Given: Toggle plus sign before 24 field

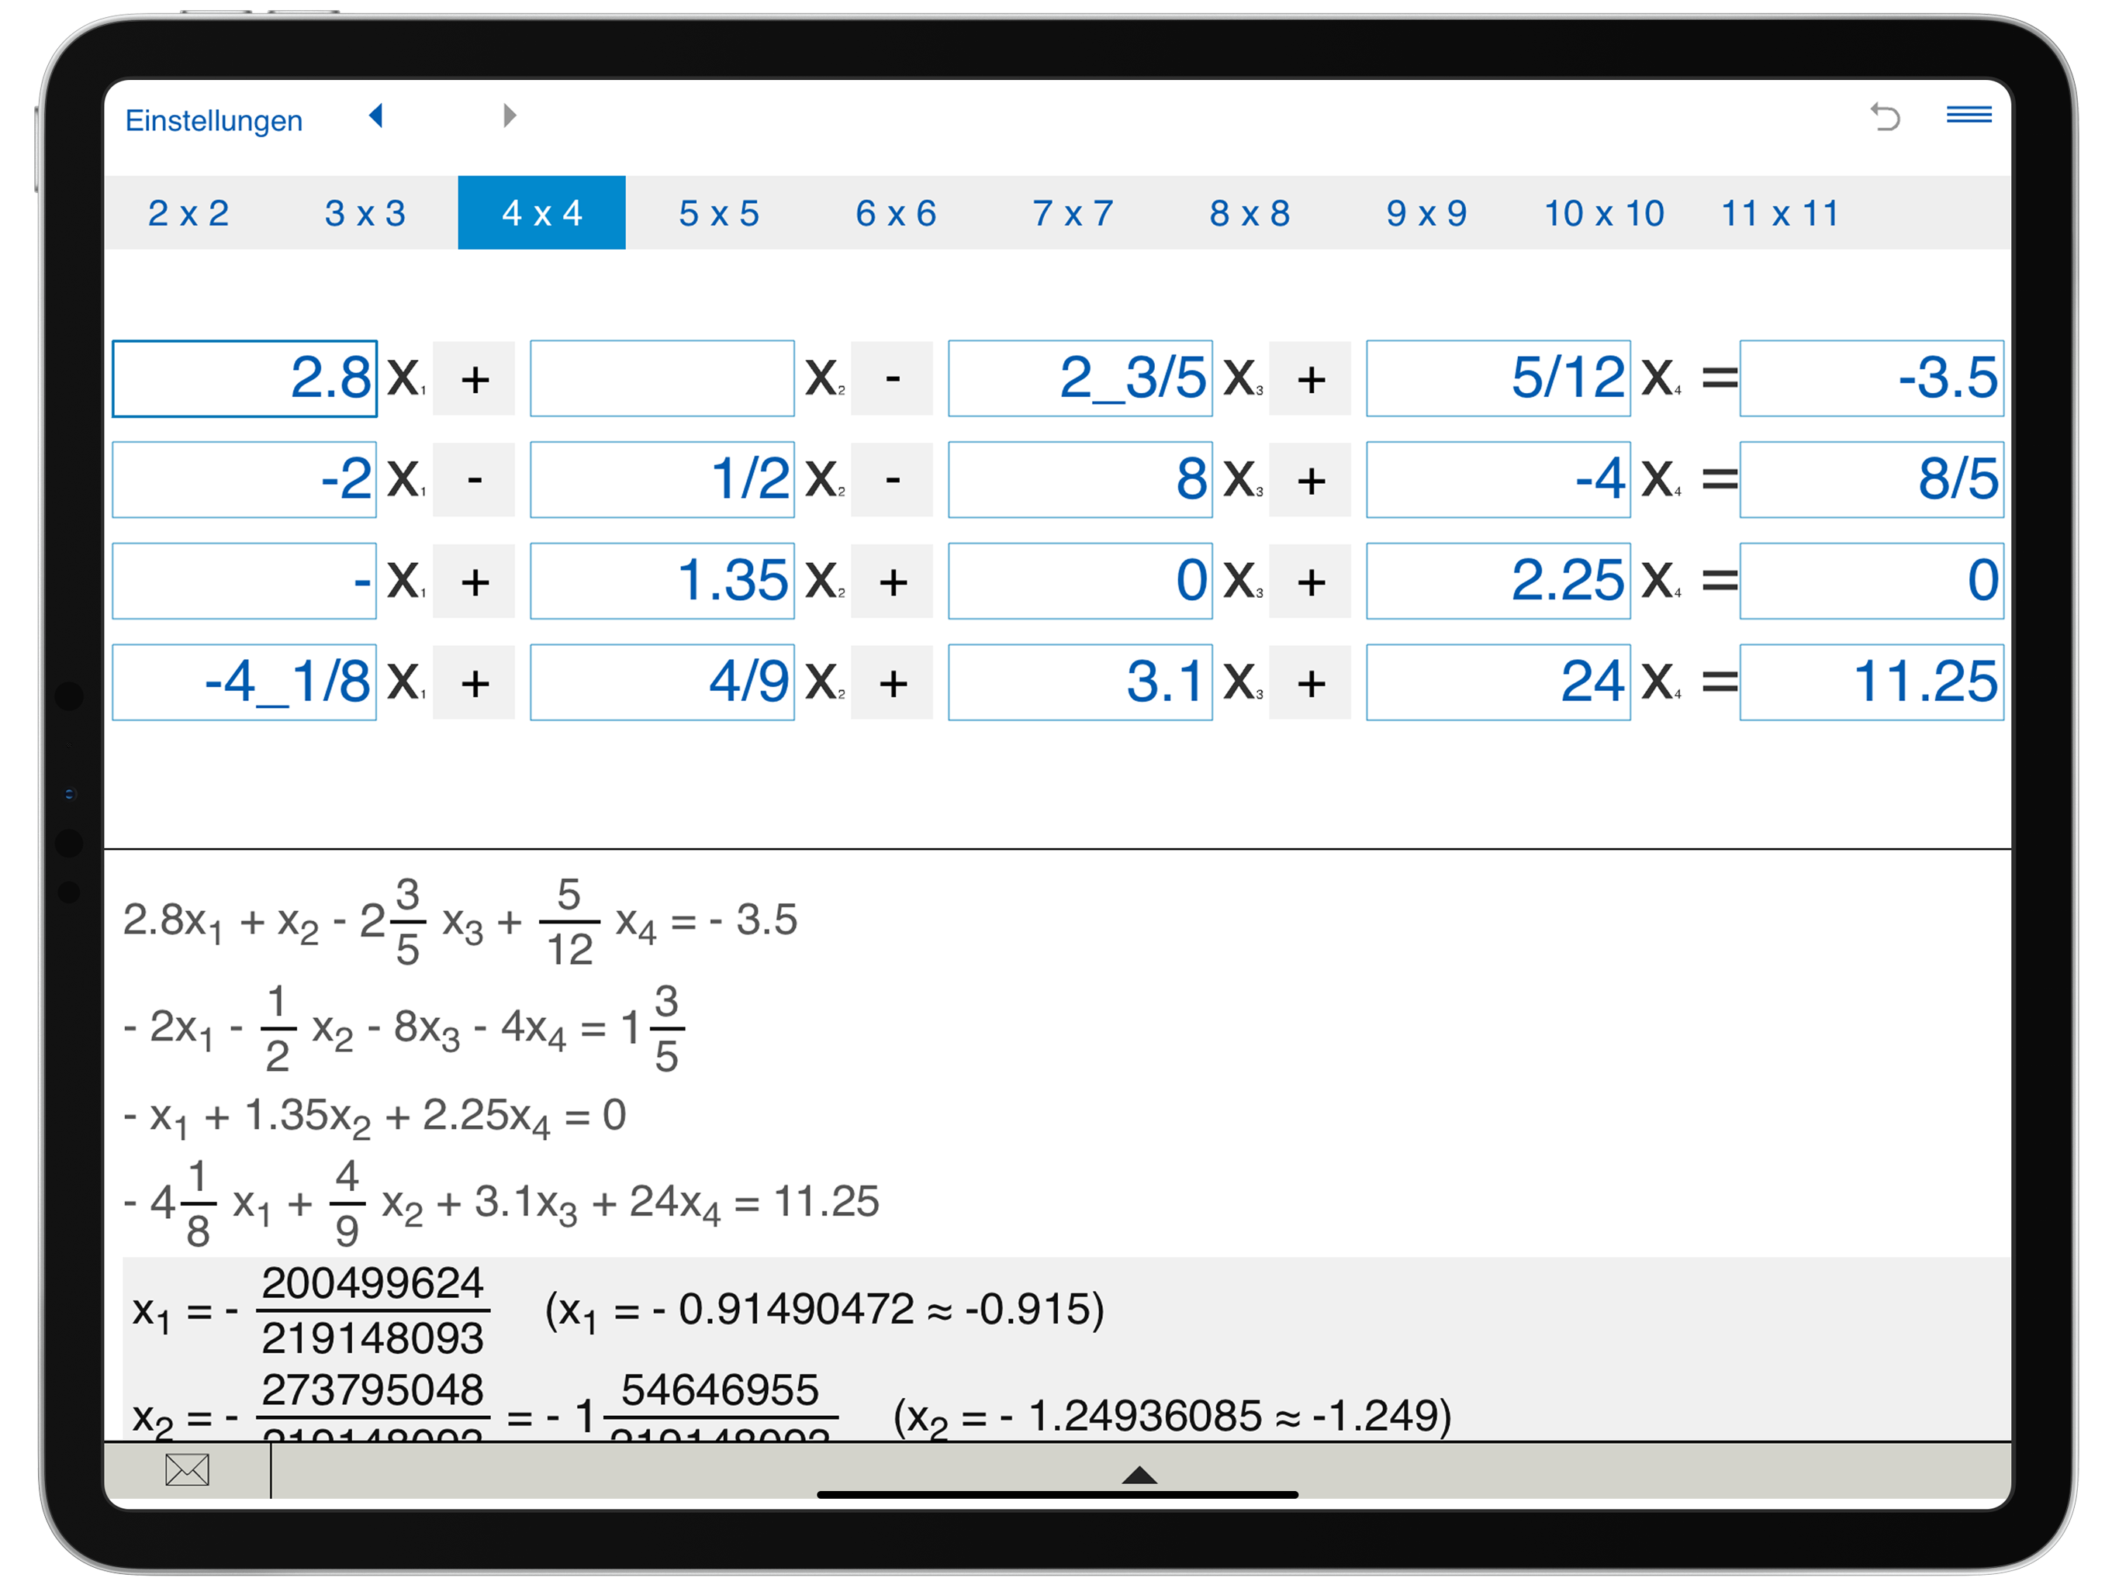Looking at the screenshot, I should (1311, 683).
